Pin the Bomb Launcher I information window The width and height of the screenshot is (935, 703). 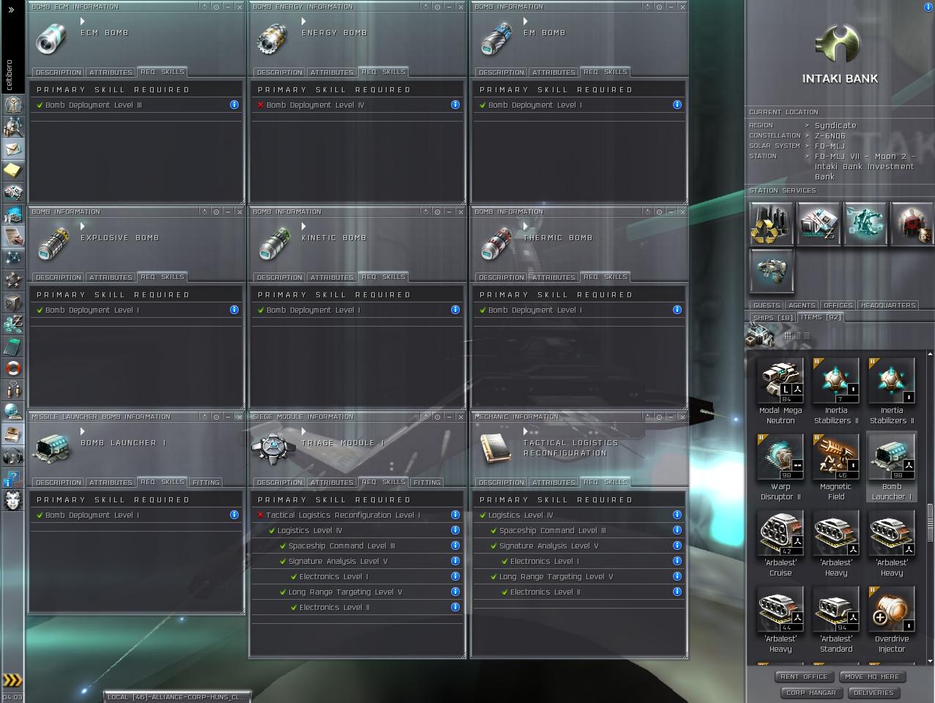216,417
